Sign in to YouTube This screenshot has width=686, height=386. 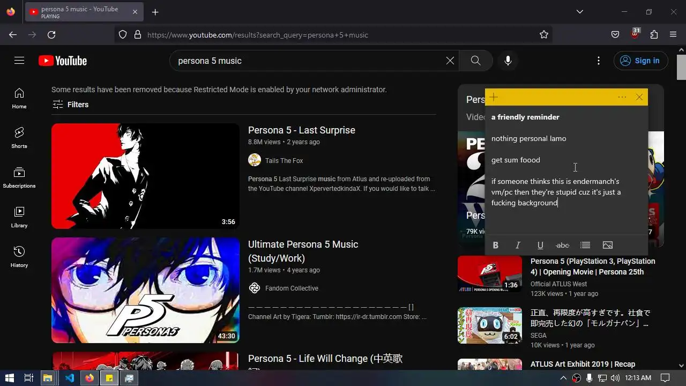pos(641,61)
